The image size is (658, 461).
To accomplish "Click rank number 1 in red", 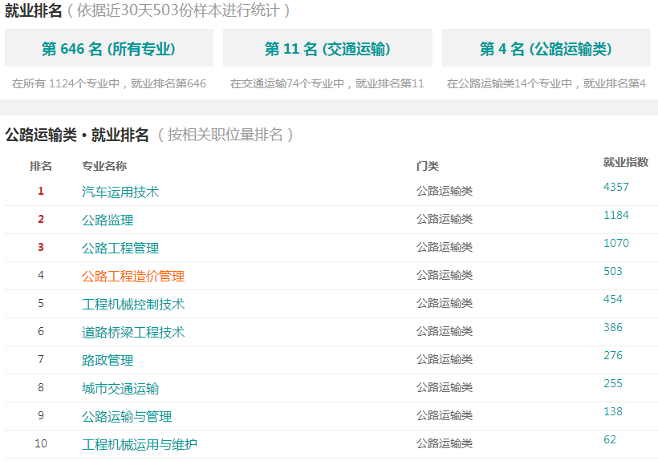I will point(41,191).
